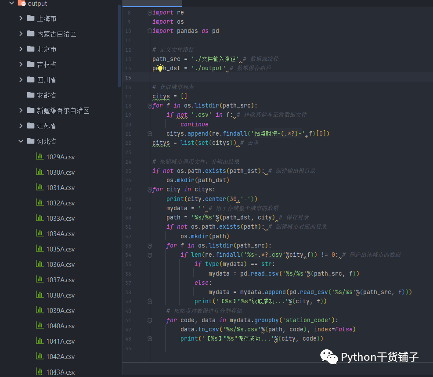Click the 1040A.csv file icon
433x377 pixels.
40,325
